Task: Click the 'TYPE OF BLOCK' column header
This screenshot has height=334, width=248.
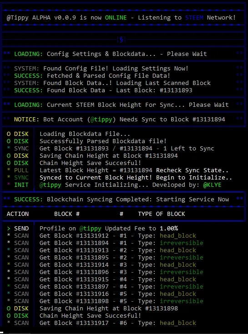Action: tap(162, 214)
